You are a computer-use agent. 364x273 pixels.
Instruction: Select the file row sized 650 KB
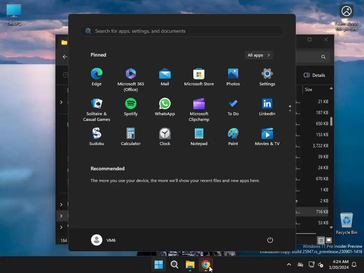pos(312,123)
